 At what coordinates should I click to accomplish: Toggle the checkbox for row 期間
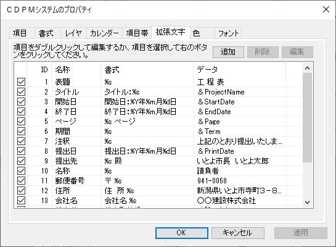[21, 131]
